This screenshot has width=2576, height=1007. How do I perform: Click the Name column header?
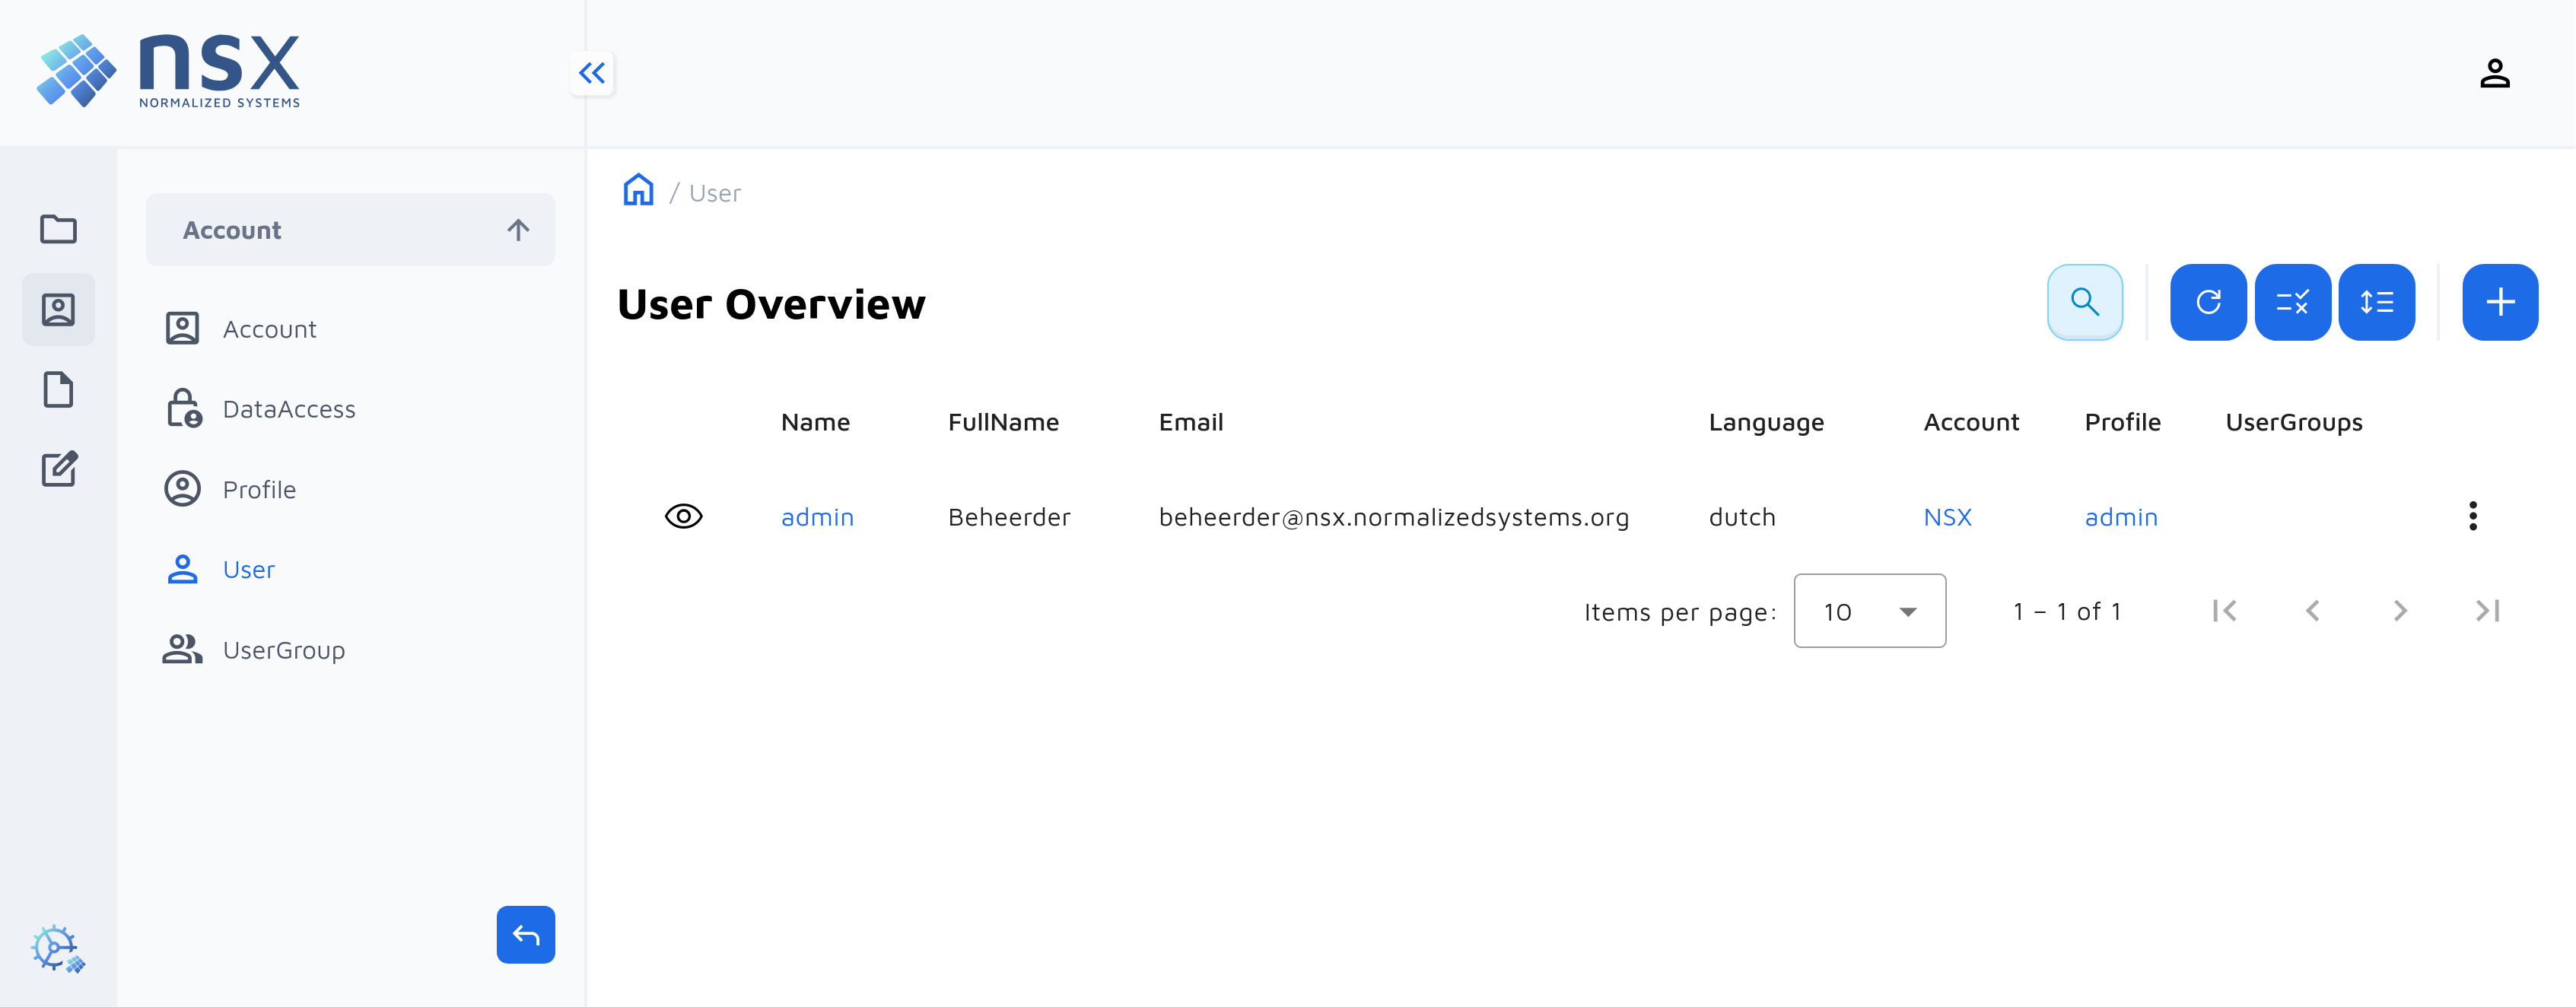[815, 422]
